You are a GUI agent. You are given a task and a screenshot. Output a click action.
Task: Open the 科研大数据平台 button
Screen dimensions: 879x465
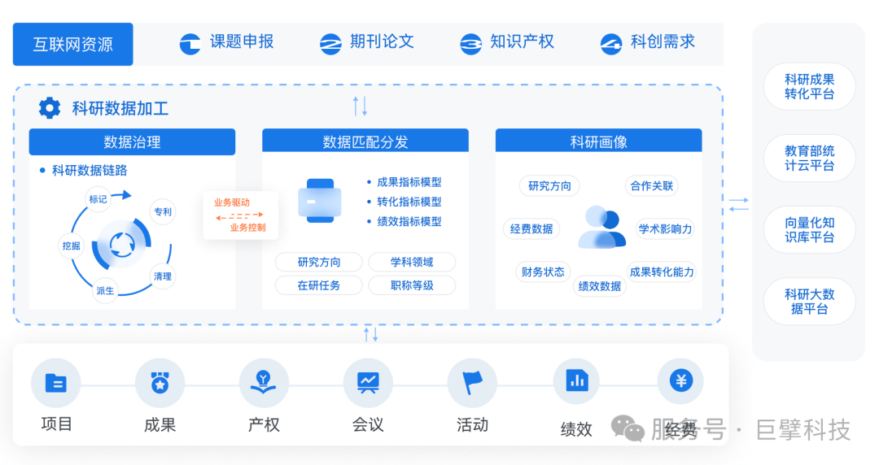pyautogui.click(x=809, y=302)
